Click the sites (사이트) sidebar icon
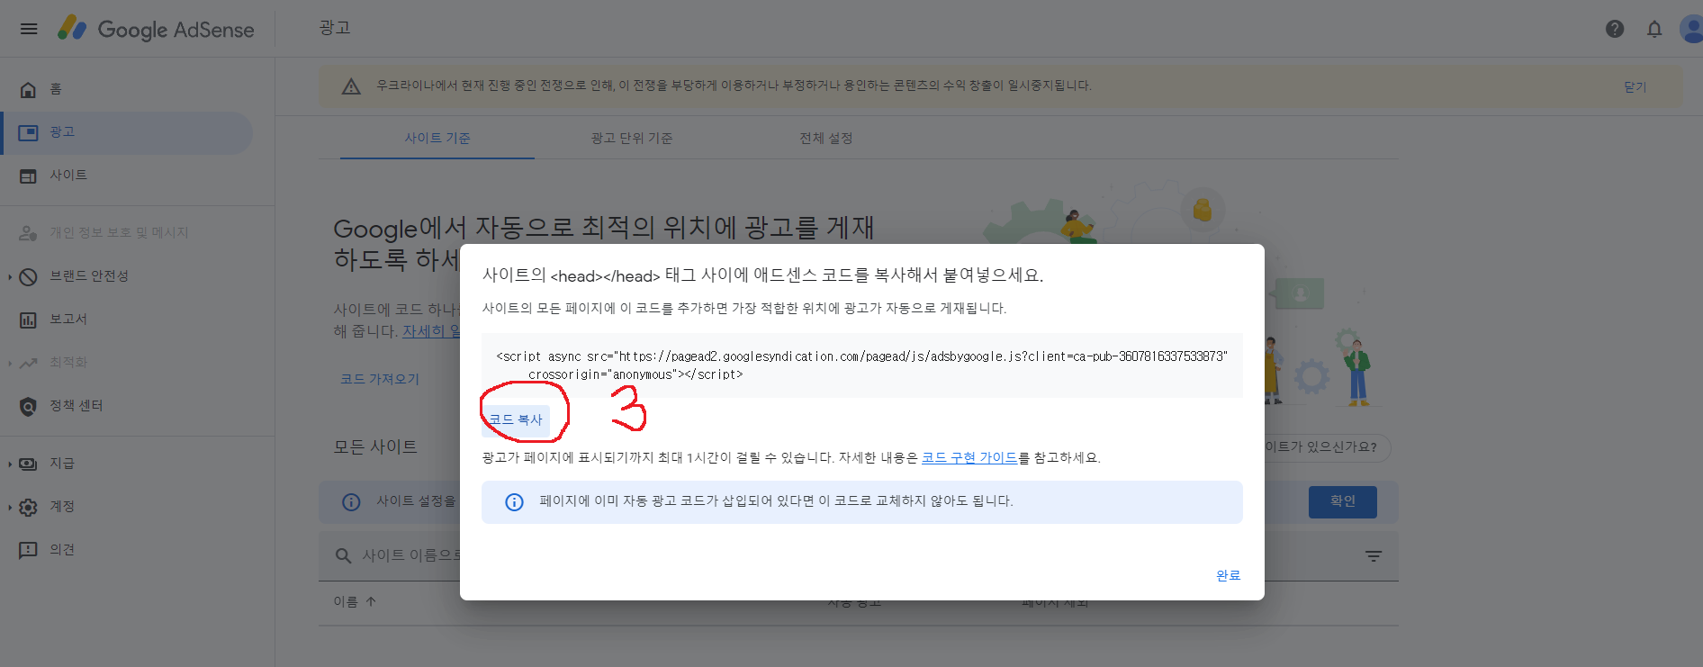This screenshot has height=667, width=1703. point(28,176)
